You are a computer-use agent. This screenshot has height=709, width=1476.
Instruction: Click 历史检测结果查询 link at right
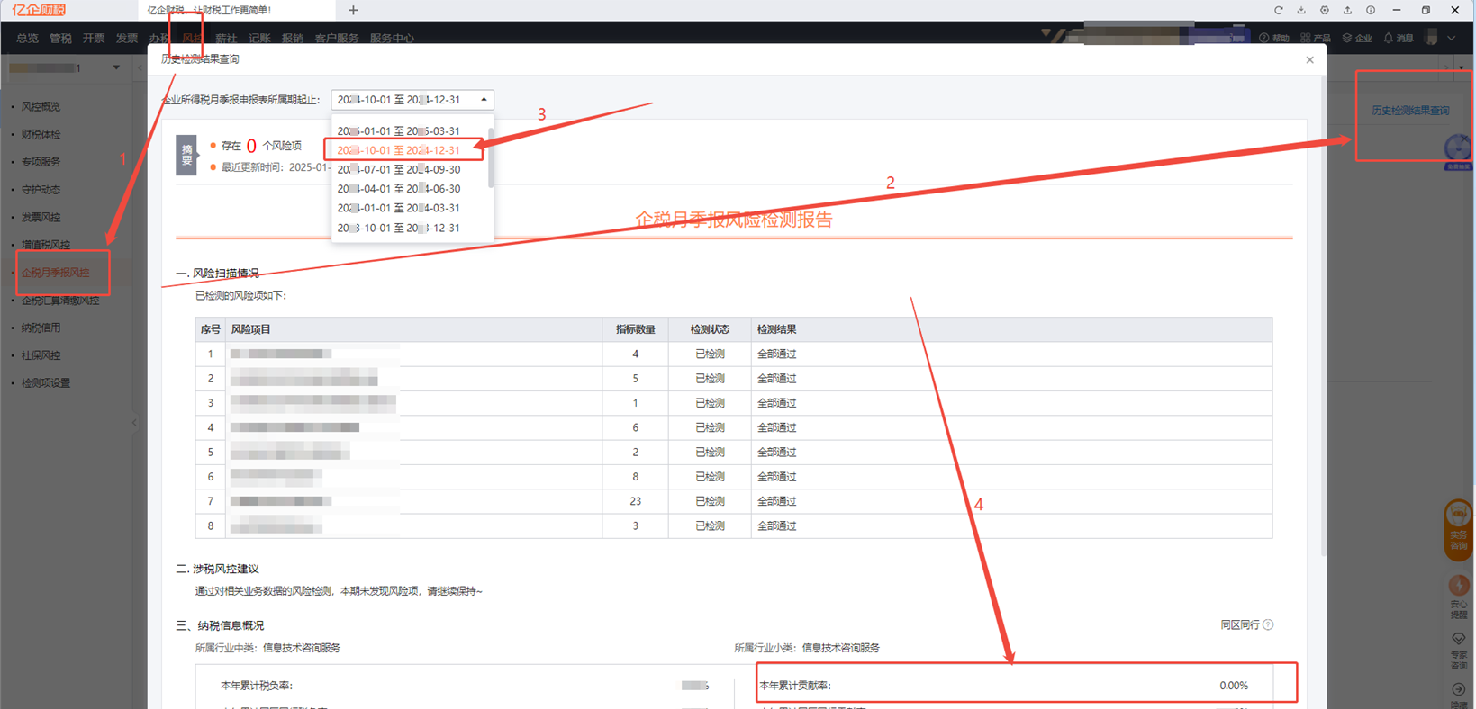click(1410, 111)
